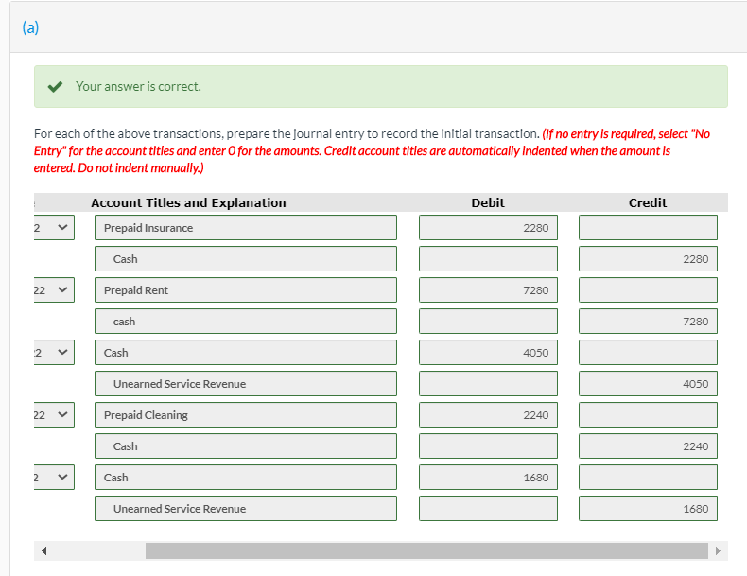Click the red 'No Entry' instruction text
This screenshot has height=576, width=747.
pos(372,150)
